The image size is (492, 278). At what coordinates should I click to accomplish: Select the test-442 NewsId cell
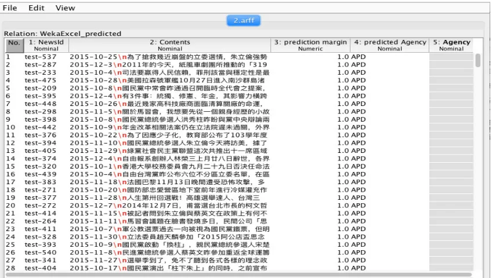(46, 127)
